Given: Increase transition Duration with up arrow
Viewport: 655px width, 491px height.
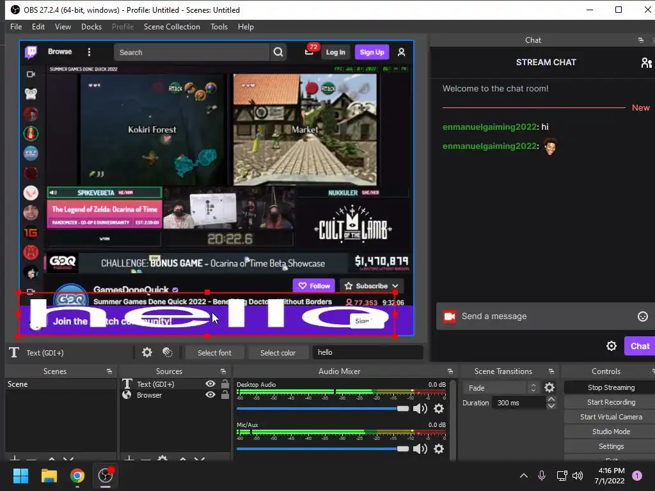Looking at the screenshot, I should pos(551,400).
